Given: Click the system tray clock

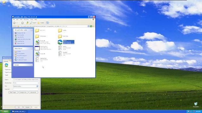Looking at the screenshot, I should tap(198, 111).
